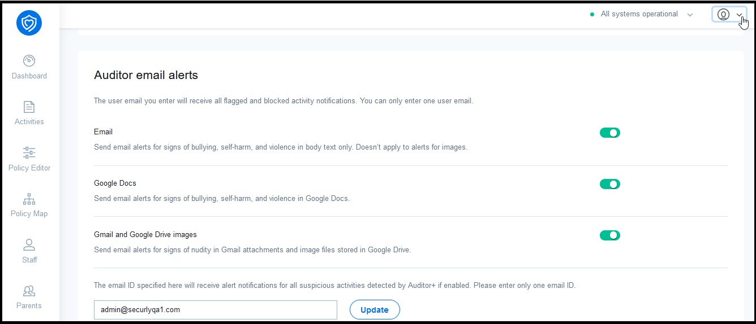Open the Dashboard gauge icon
Viewport: 756px width, 324px height.
[x=29, y=60]
